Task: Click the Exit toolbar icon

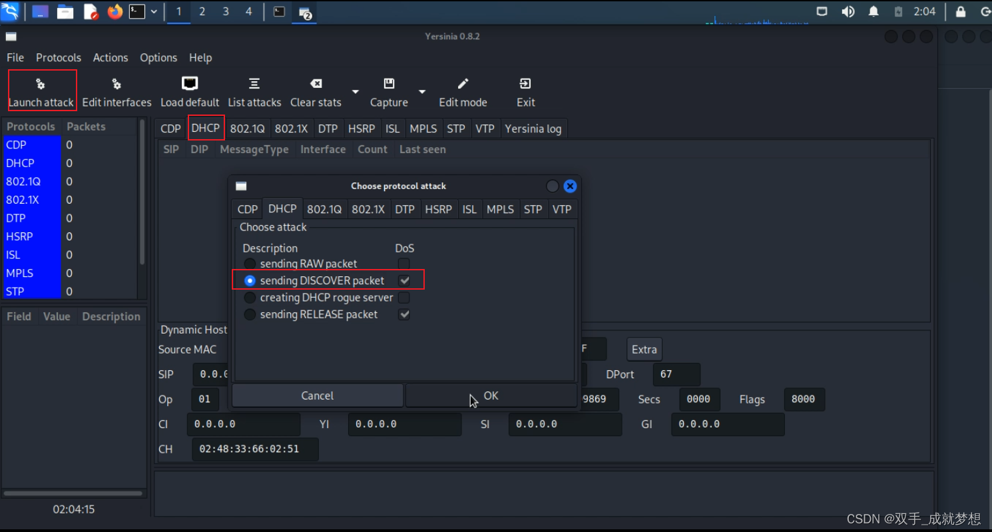Action: pos(525,83)
